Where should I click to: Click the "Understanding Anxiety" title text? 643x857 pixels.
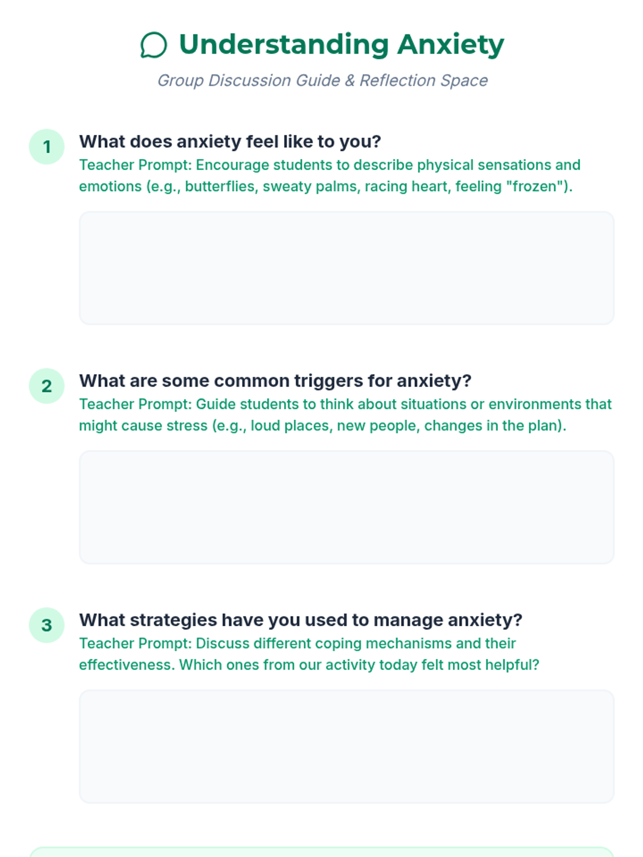click(341, 44)
